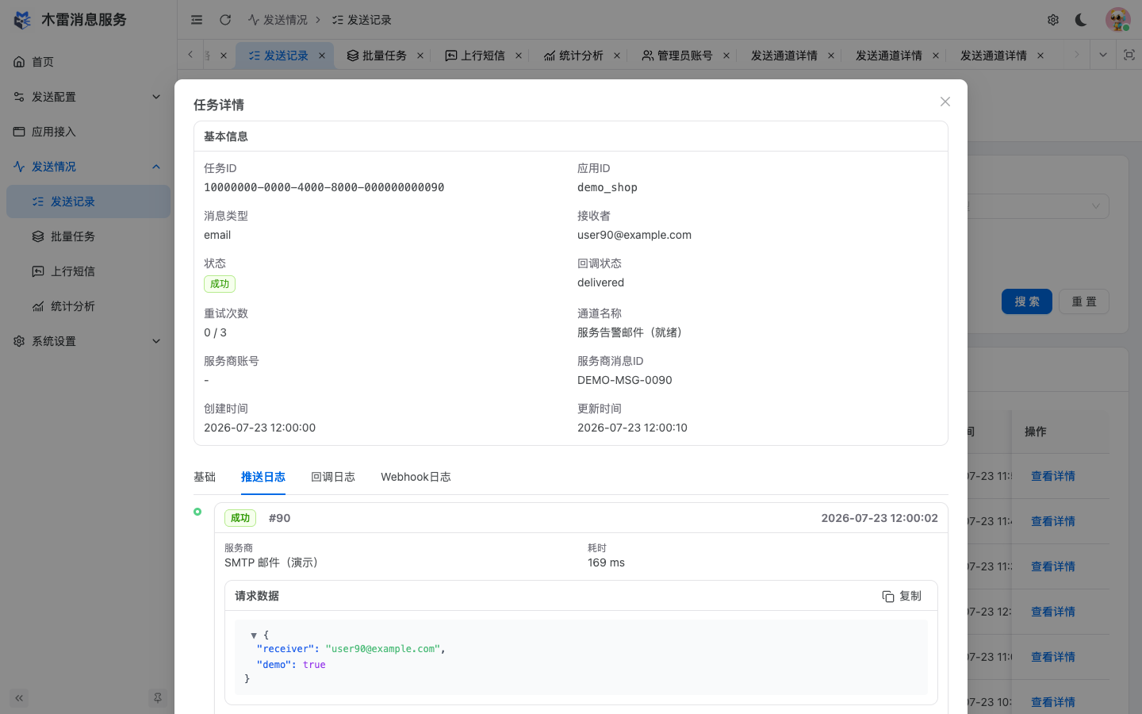Viewport: 1142px width, 714px height.
Task: Click the refresh page icon
Action: 225,20
